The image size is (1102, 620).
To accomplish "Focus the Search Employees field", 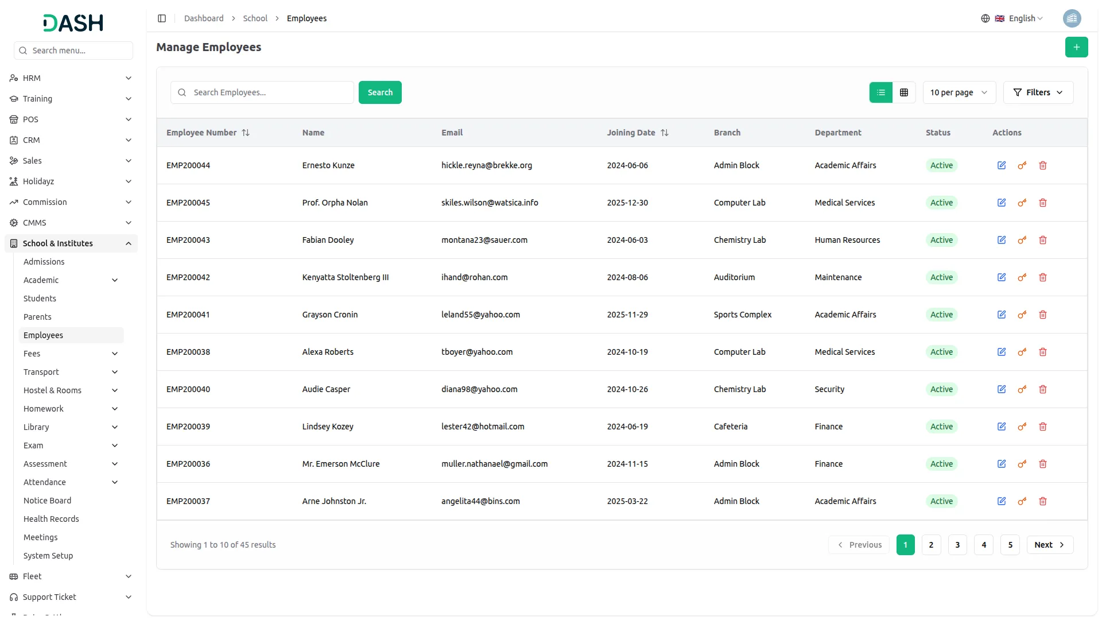I will tap(262, 92).
